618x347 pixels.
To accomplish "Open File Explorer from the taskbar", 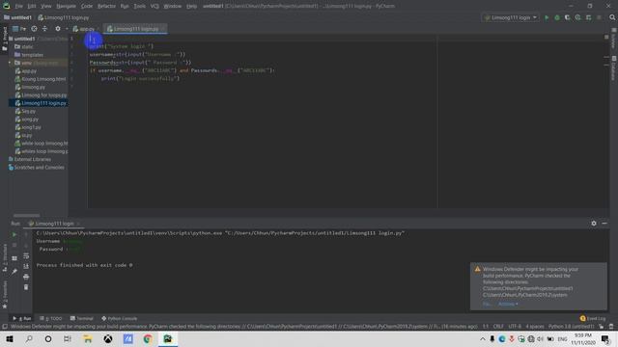I will coord(88,338).
